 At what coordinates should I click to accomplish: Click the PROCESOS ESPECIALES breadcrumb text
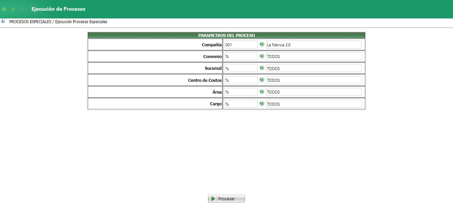30,22
